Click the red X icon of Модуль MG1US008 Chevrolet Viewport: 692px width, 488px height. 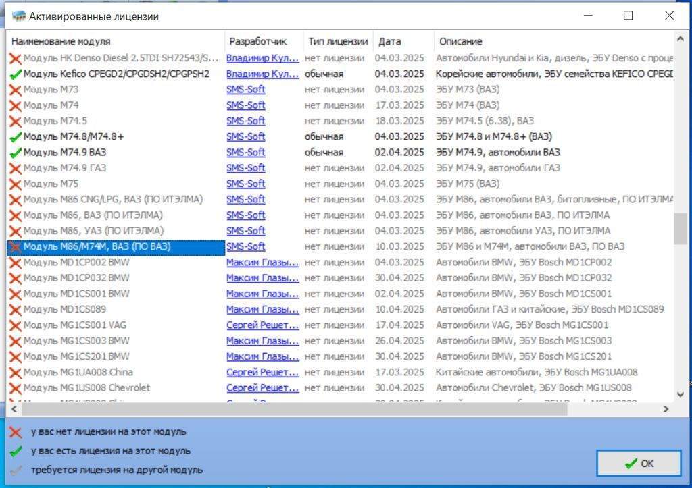tap(16, 388)
